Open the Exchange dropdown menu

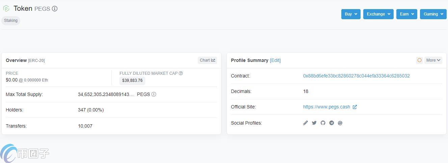click(x=378, y=14)
